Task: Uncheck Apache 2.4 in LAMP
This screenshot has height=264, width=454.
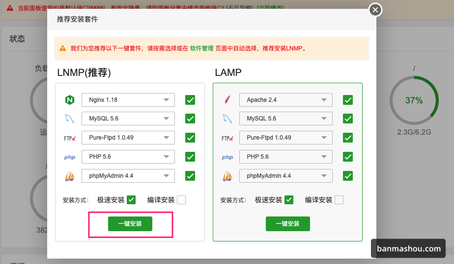Action: tap(348, 100)
